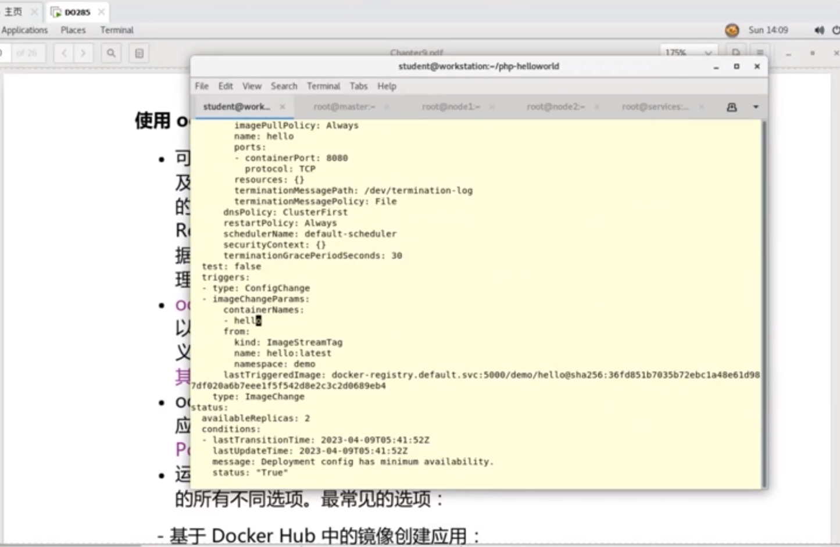Open the Help menu in terminal

[387, 86]
